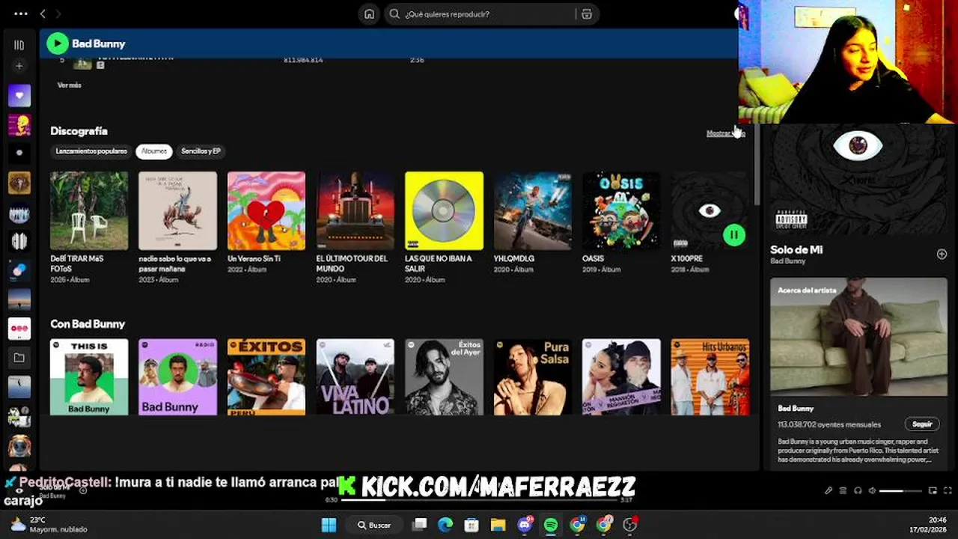The width and height of the screenshot is (958, 539).
Task: Open 'DeBÍ TiRAR MáS FOToS' album cover
Action: (89, 210)
